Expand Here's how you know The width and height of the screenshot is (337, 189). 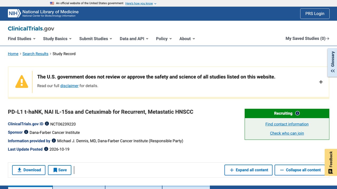(x=141, y=3)
